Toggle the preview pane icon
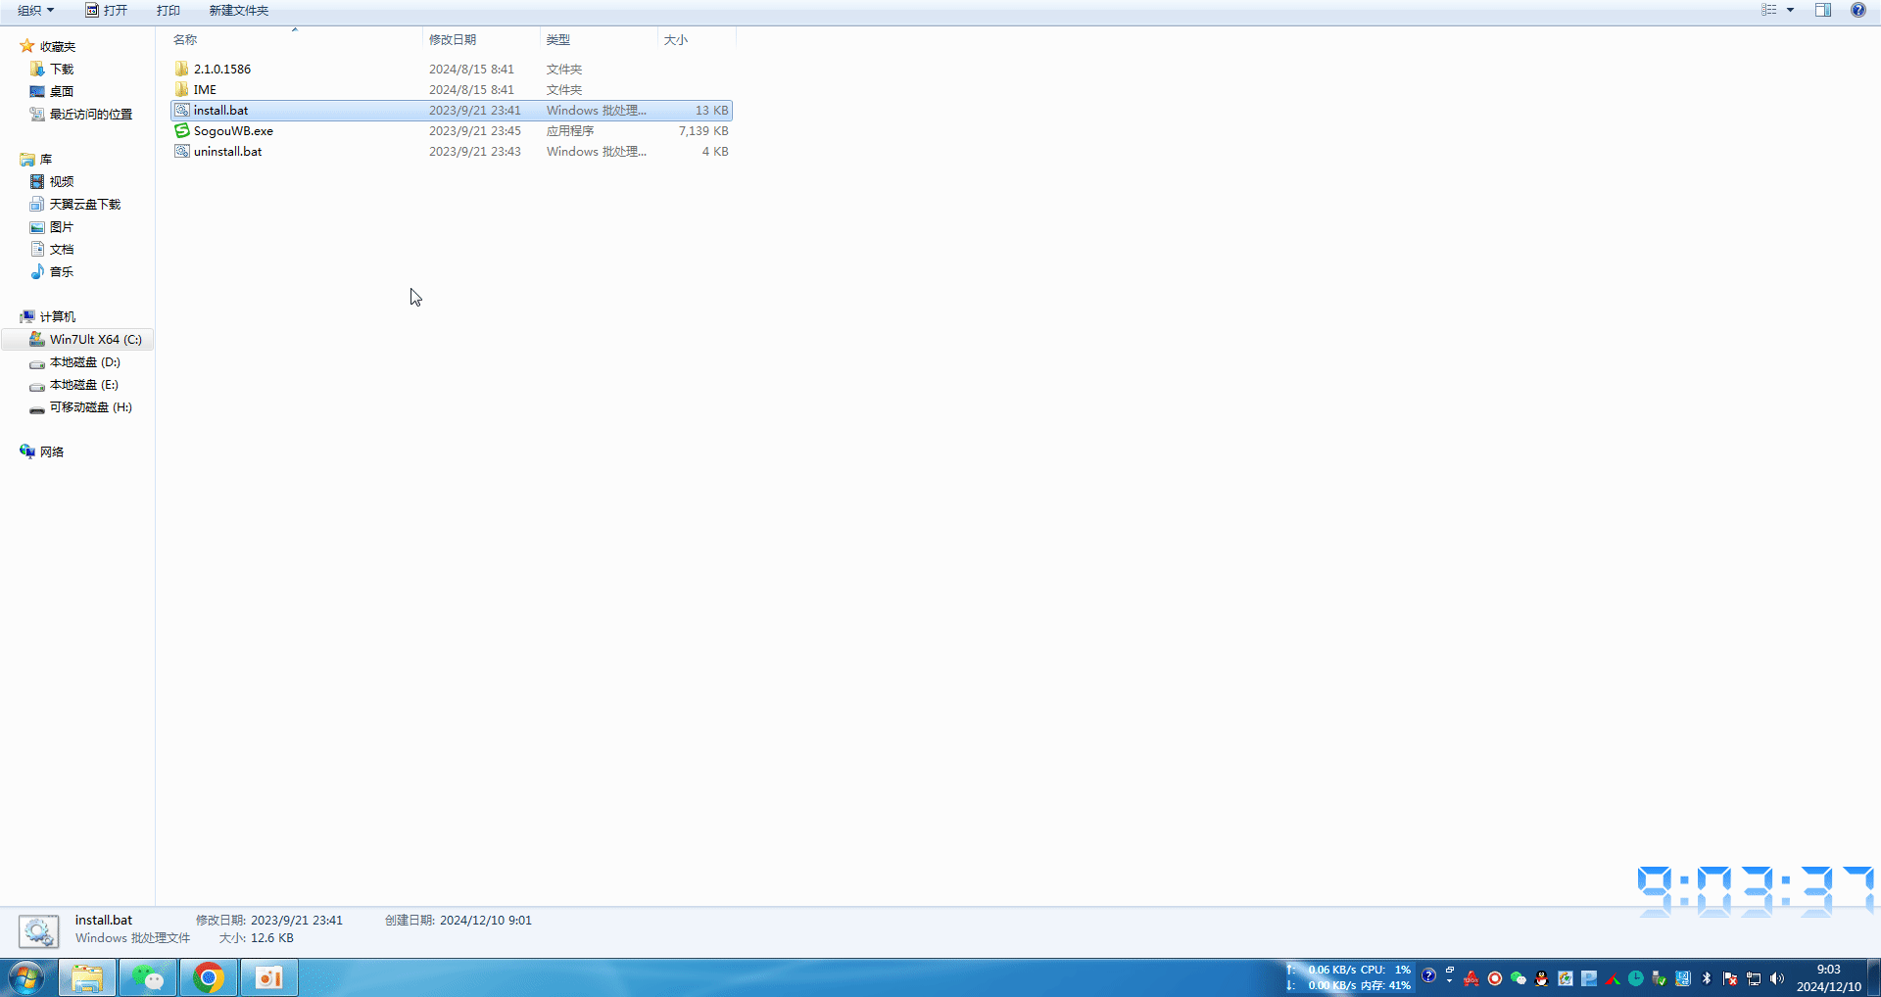 (1823, 10)
